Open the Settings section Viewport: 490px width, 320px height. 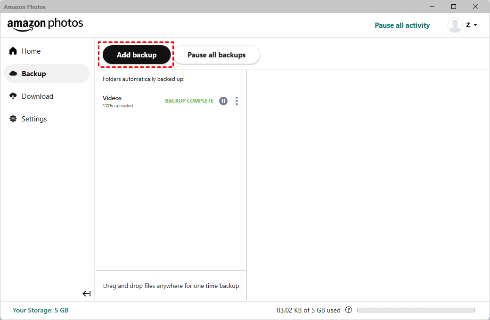34,119
